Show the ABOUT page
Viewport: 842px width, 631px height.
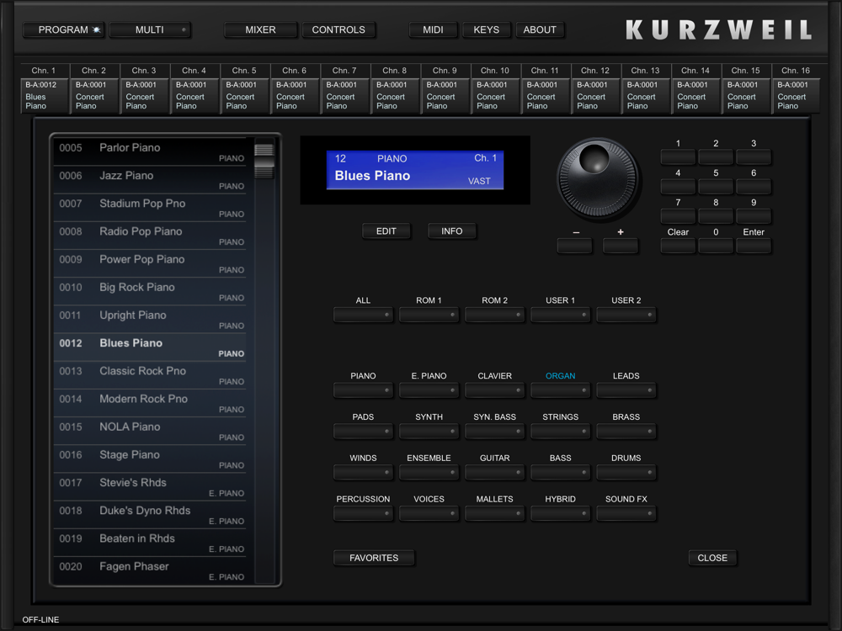click(x=540, y=30)
